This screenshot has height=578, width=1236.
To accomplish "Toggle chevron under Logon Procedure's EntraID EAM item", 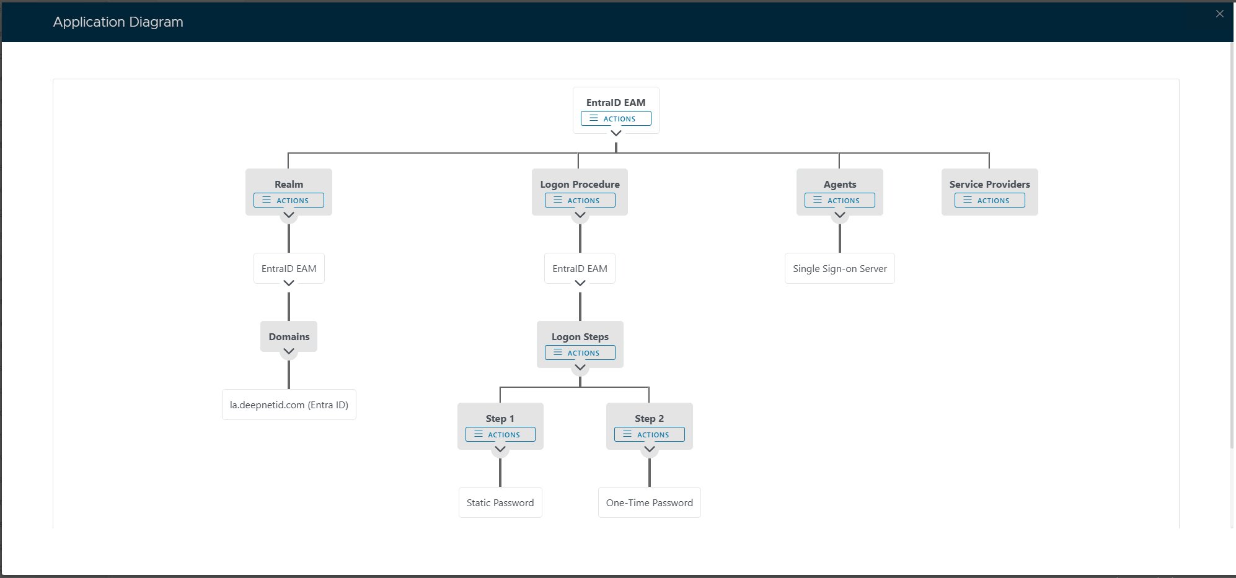I will click(580, 283).
